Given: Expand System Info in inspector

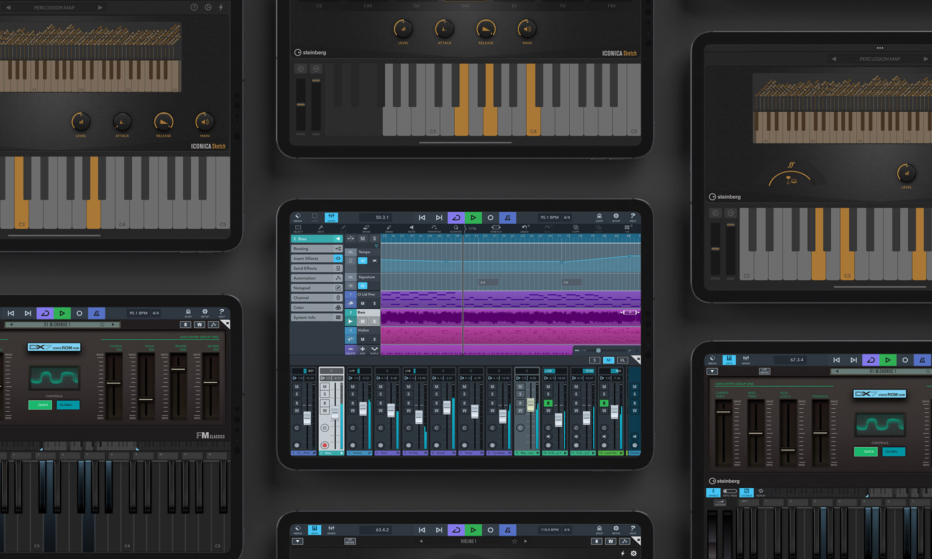Looking at the screenshot, I should coord(317,317).
